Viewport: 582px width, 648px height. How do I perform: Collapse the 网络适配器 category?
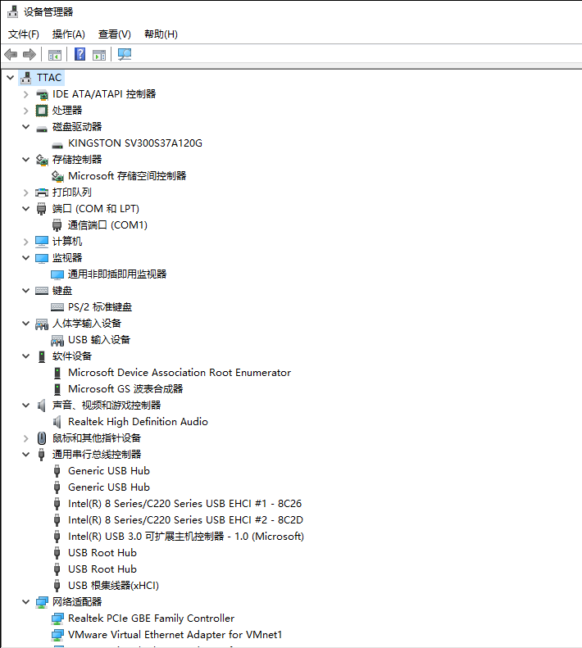click(26, 602)
